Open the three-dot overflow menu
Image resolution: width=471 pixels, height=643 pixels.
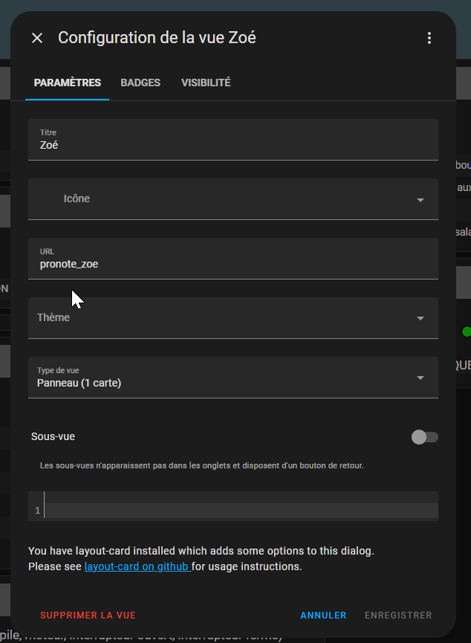(x=429, y=38)
